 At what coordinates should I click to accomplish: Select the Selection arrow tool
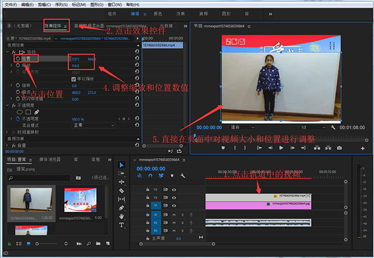click(x=122, y=165)
